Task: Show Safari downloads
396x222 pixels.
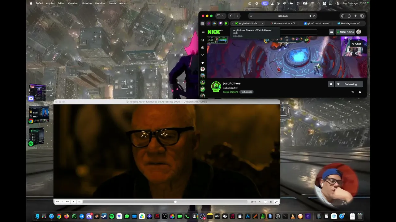Action: click(x=342, y=16)
